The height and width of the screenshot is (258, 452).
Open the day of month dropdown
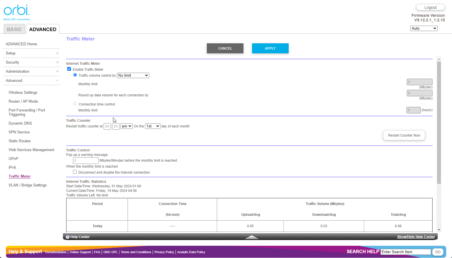tap(153, 126)
